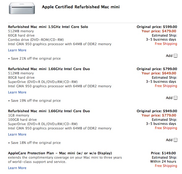The height and width of the screenshot is (174, 182).
Task: Click the Mac mini product image
Action: point(22,8)
